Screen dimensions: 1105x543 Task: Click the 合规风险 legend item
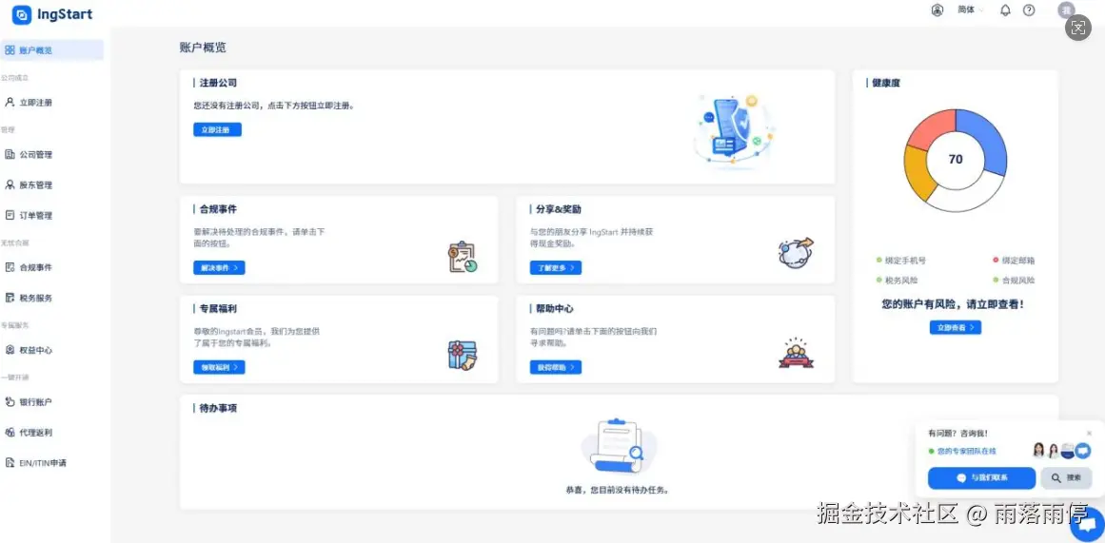1014,281
